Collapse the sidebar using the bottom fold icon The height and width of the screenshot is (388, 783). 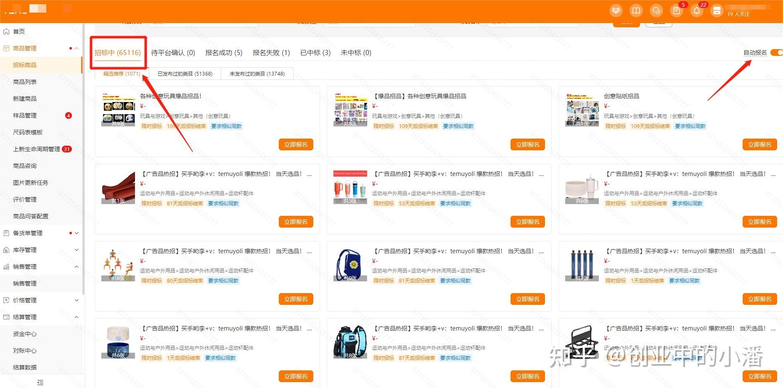(x=40, y=383)
